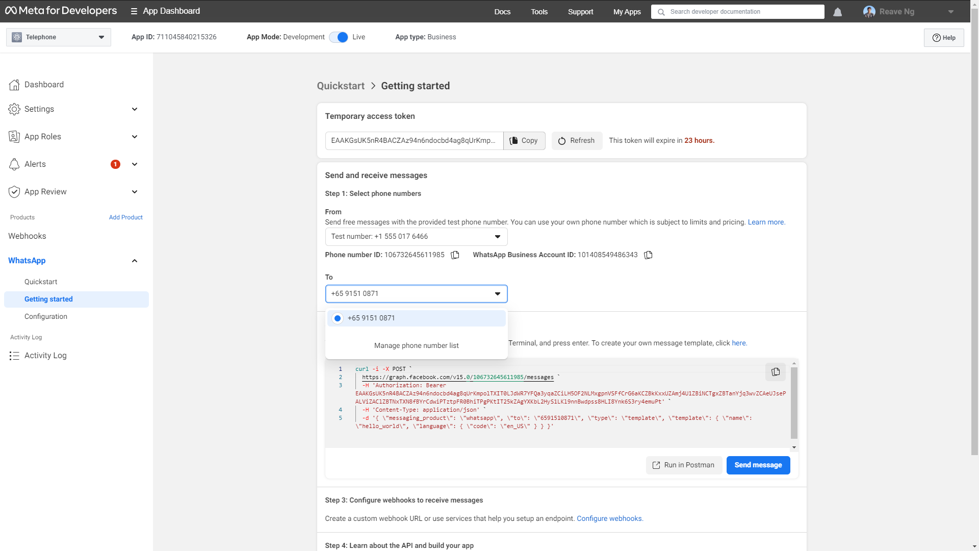This screenshot has height=551, width=979.
Task: Open the Quickstart sidebar item
Action: pos(41,282)
